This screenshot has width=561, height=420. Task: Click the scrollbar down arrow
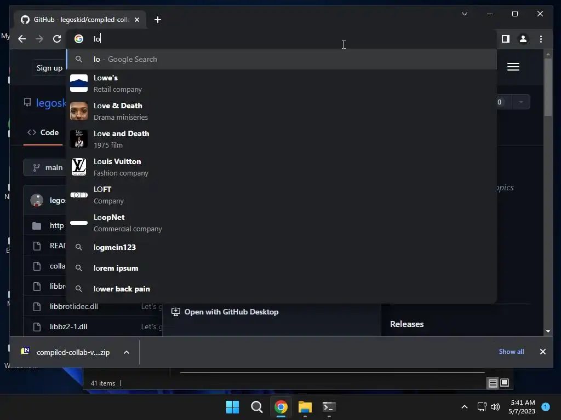pos(548,331)
